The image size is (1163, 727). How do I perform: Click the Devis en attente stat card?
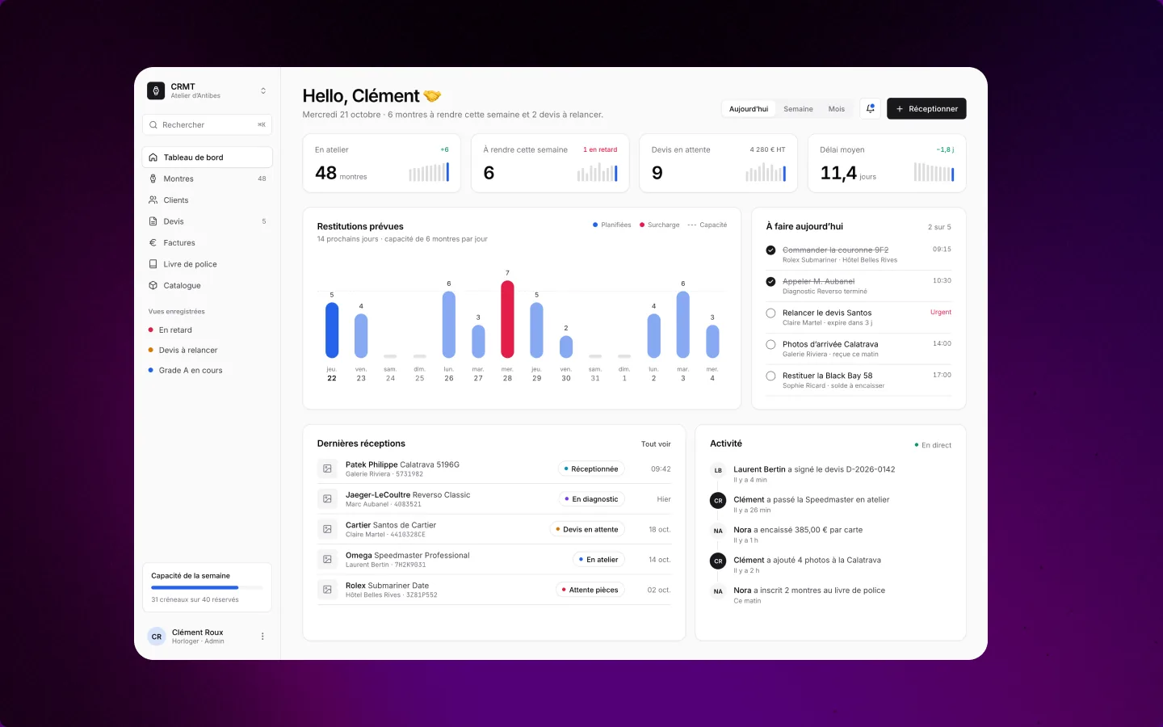(x=719, y=163)
